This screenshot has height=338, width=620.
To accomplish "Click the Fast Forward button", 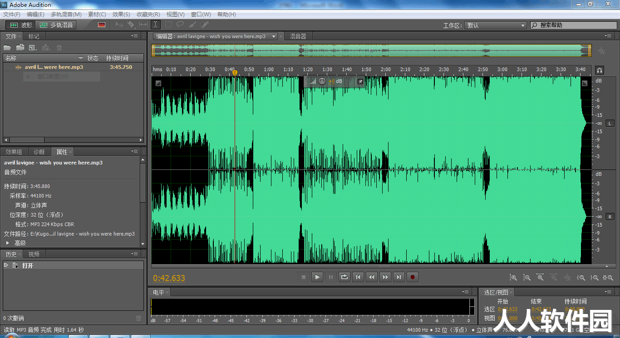I will point(385,277).
